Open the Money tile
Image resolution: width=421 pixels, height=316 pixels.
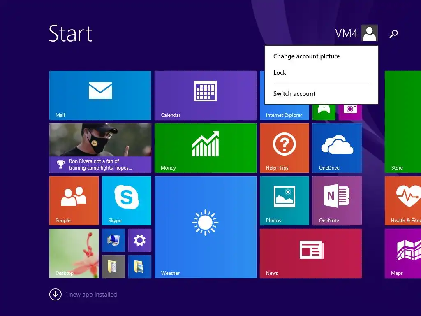pyautogui.click(x=206, y=148)
